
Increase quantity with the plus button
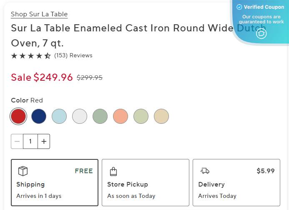pyautogui.click(x=44, y=141)
